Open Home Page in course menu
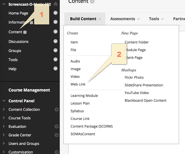Viewport: 185px width, 154px height. point(18,13)
